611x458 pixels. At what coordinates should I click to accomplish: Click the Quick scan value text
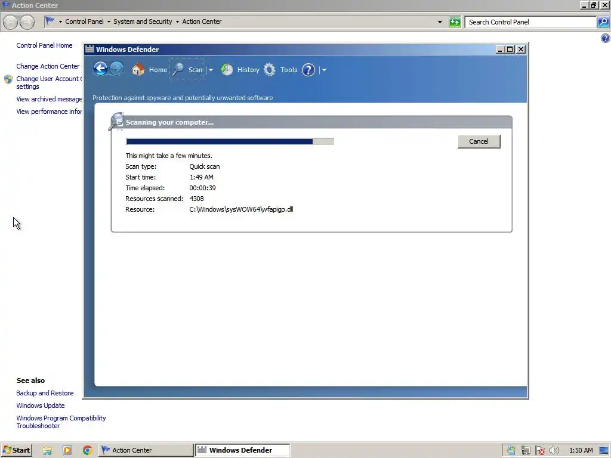[x=205, y=167]
